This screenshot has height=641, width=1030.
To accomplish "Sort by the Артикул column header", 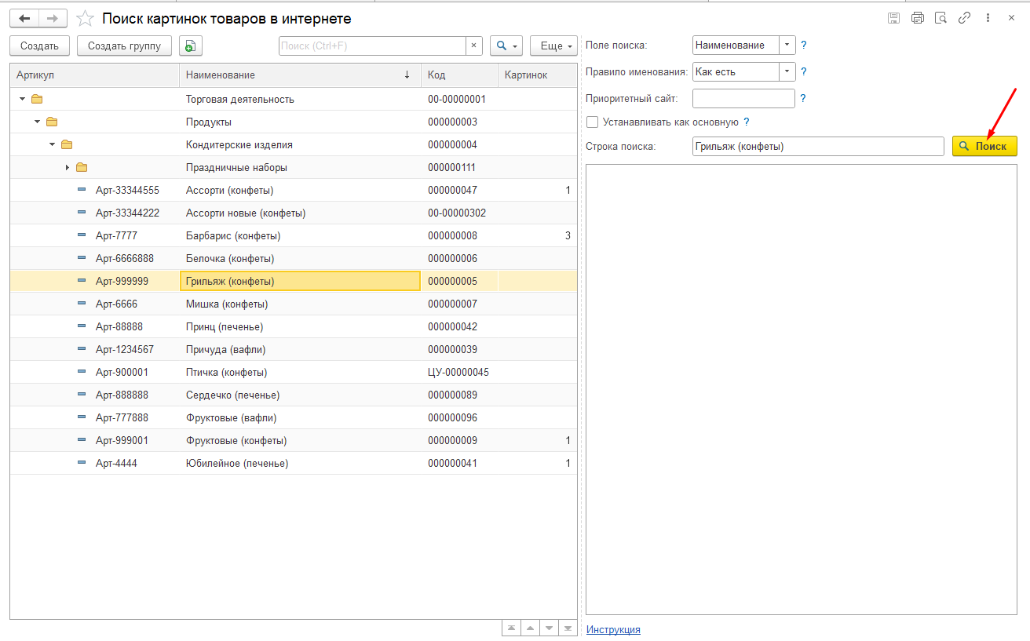I will pos(95,75).
